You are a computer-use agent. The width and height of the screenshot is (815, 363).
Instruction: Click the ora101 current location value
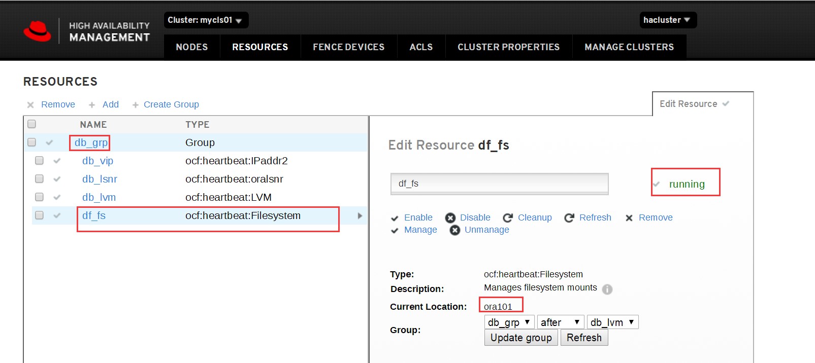(498, 306)
